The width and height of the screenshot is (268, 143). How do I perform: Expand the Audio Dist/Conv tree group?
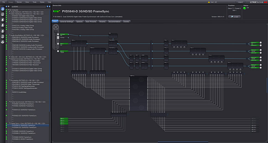click(x=10, y=12)
